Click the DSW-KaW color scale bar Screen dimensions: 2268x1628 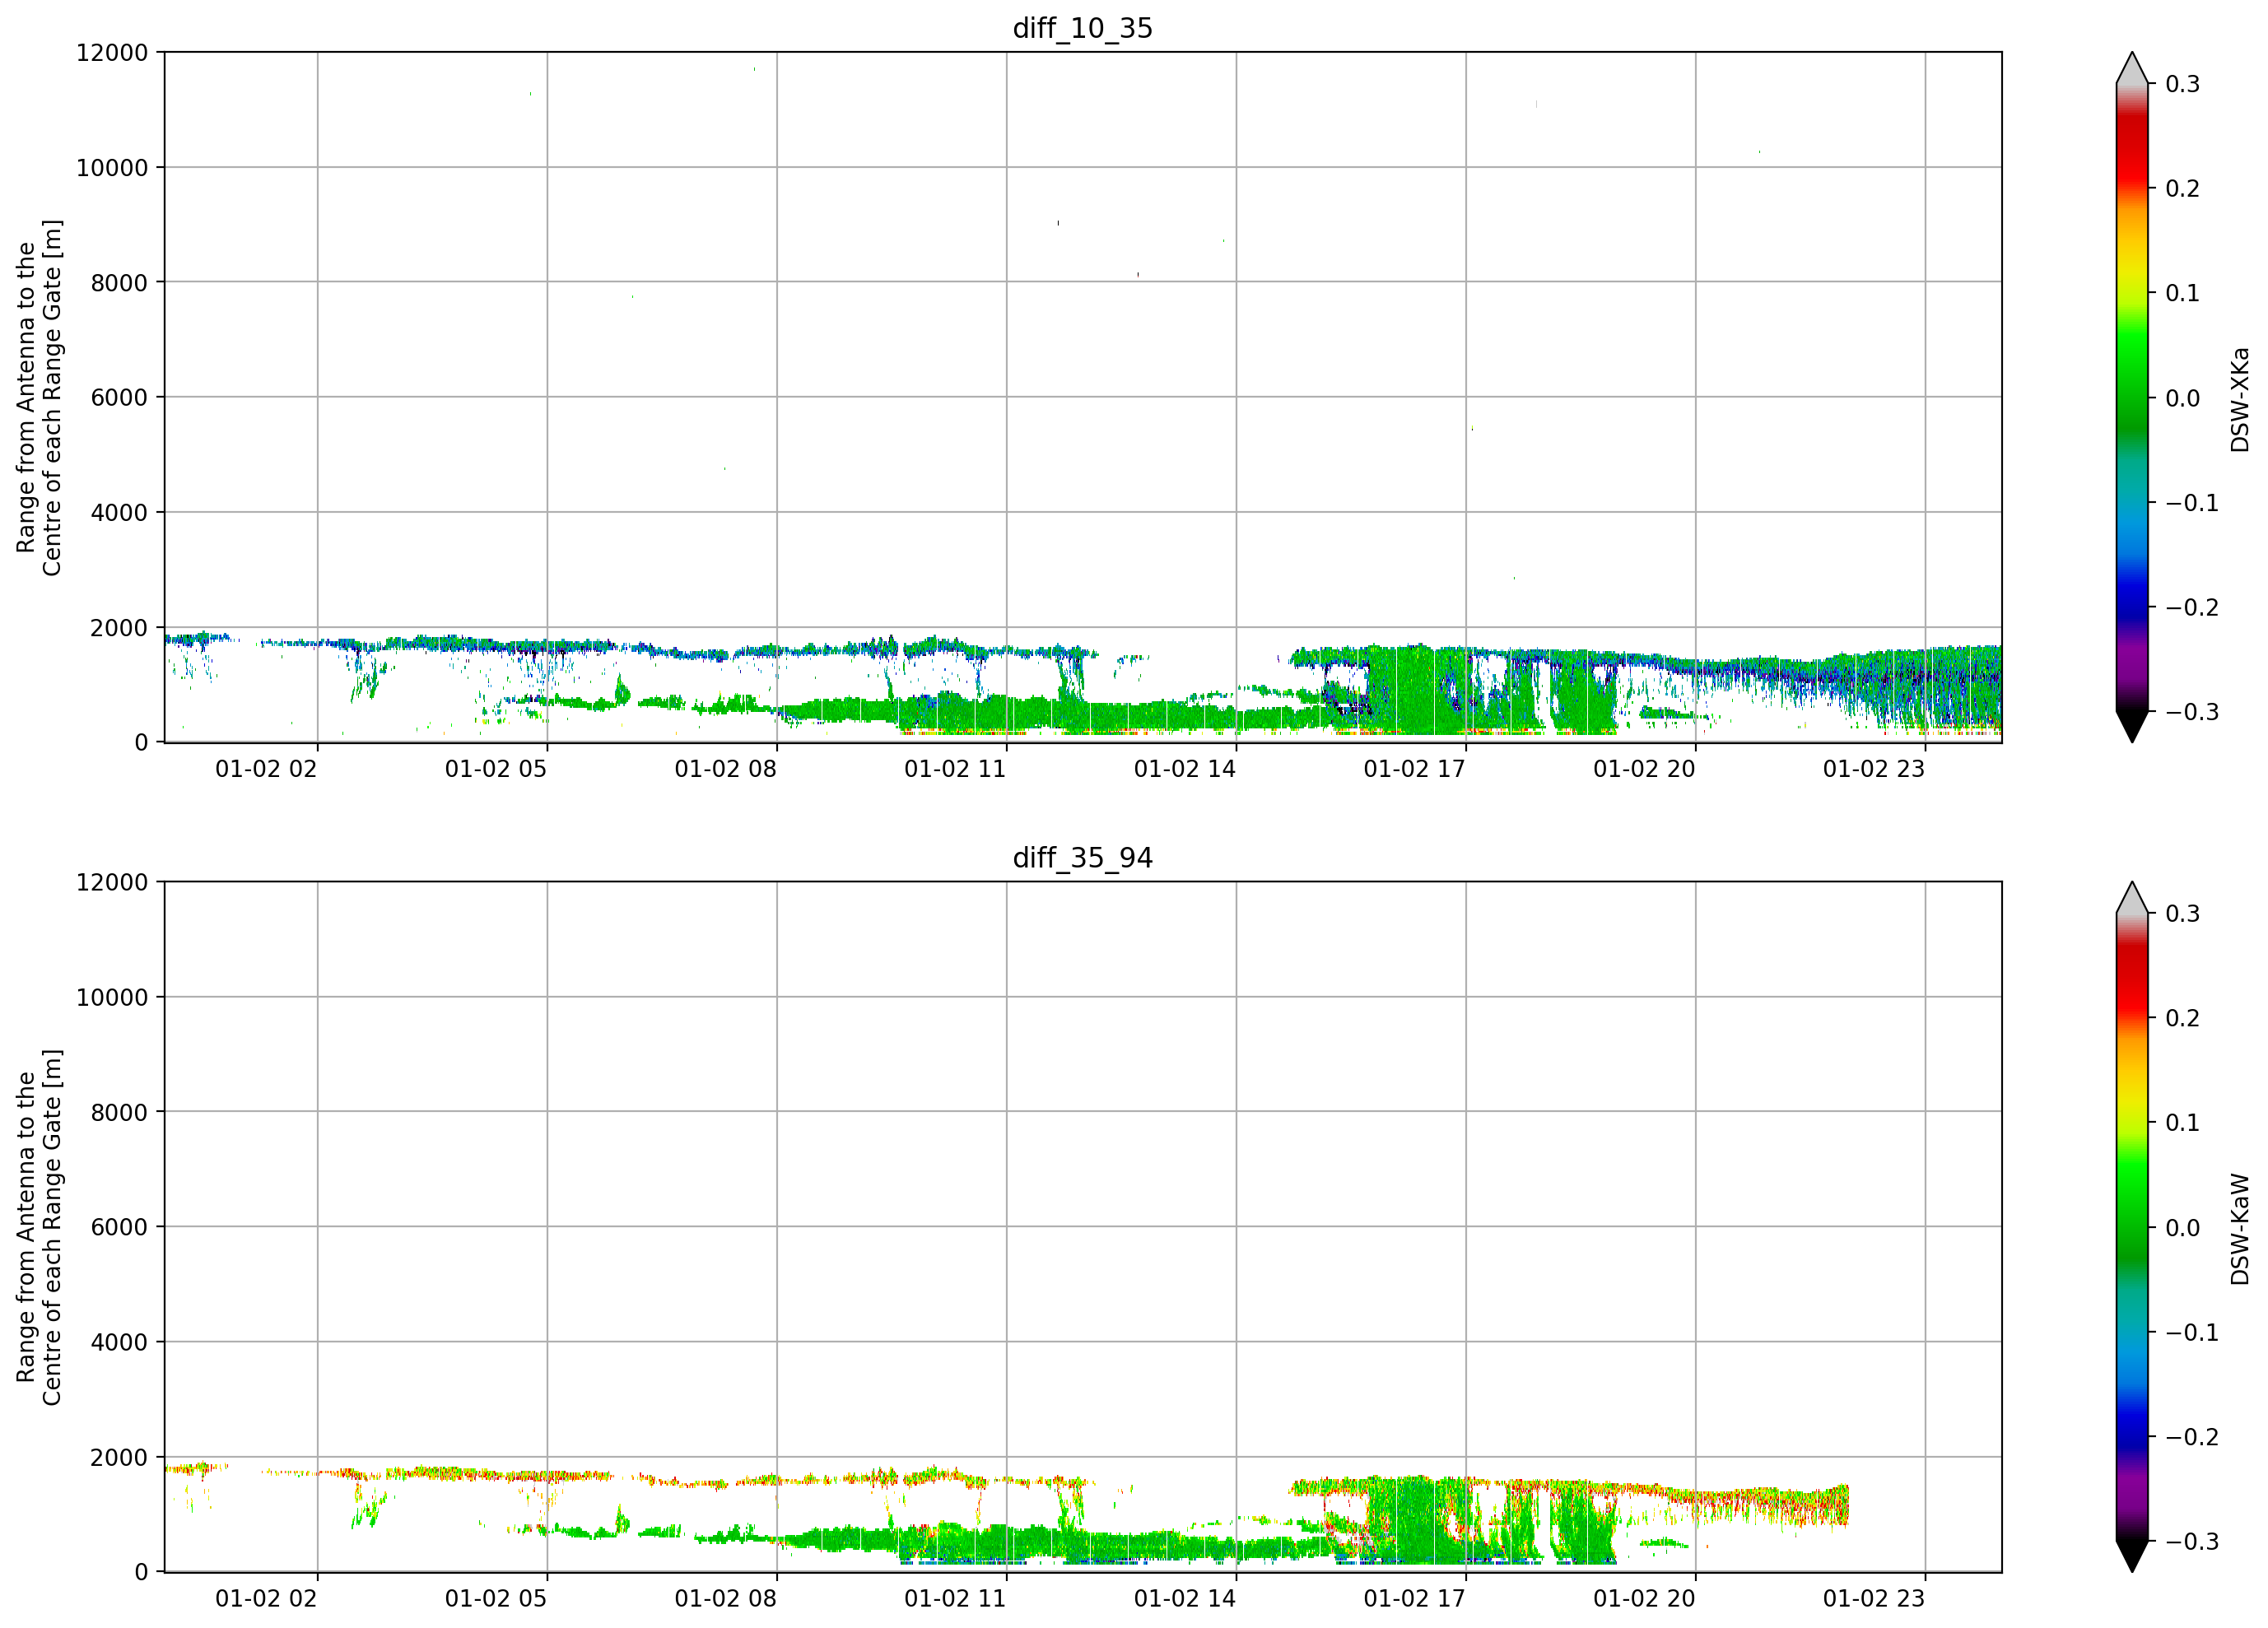tap(2132, 1227)
